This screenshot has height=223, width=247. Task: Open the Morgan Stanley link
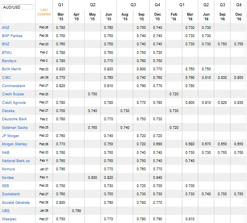tap(15, 144)
